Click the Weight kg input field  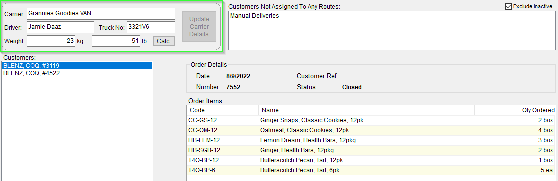(x=51, y=41)
